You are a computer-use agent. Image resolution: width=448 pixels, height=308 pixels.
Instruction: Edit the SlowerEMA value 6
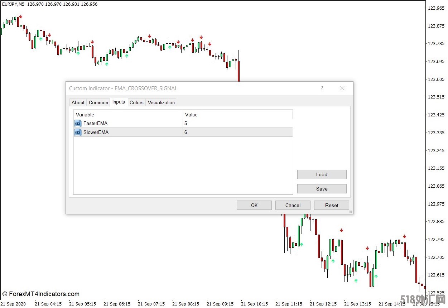[237, 133]
